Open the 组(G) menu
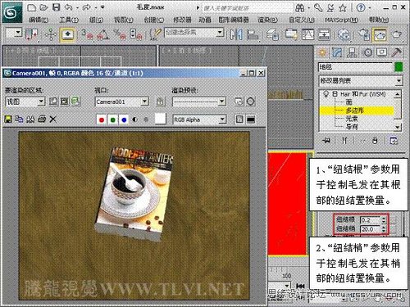 96,20
